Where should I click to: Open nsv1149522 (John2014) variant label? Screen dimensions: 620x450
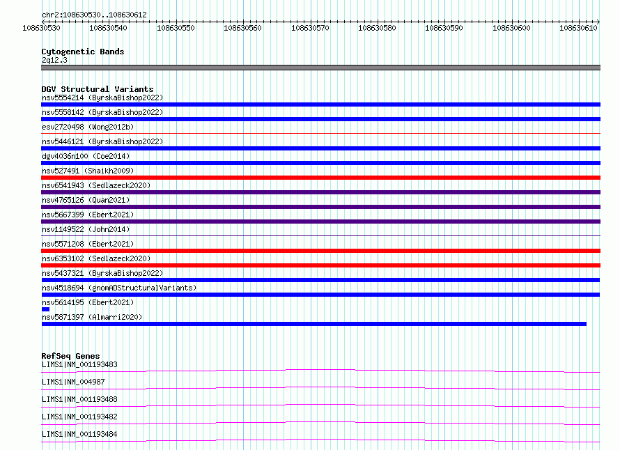[86, 229]
